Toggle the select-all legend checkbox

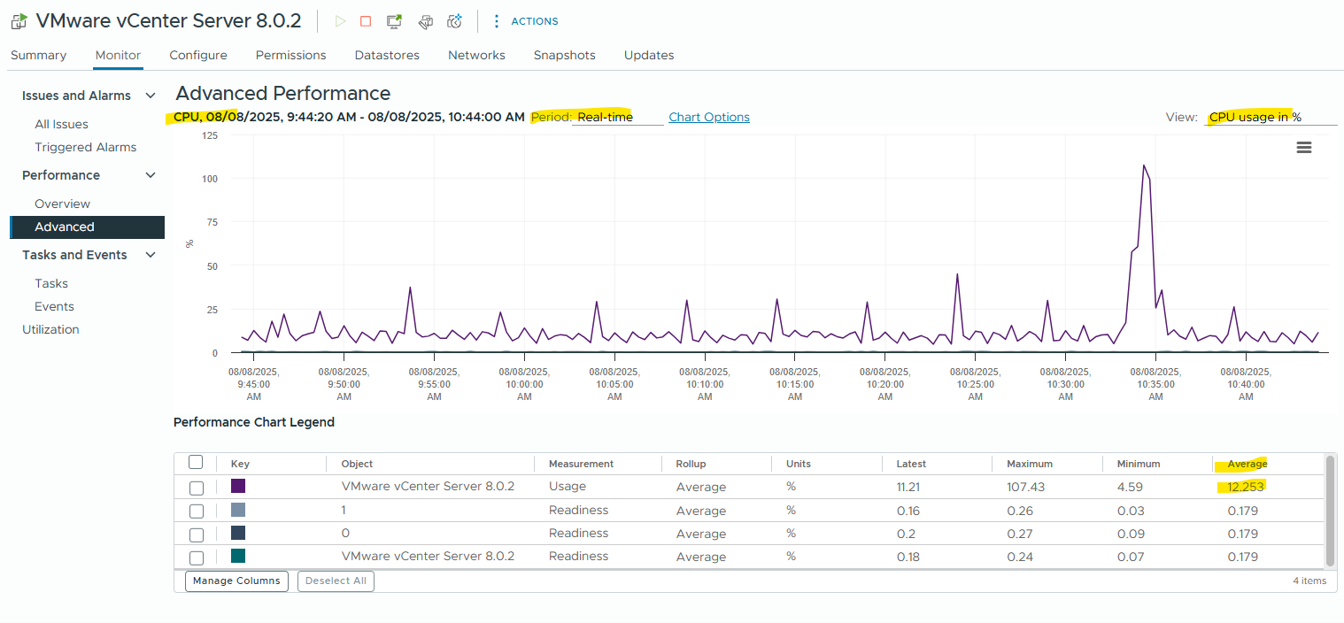[x=196, y=462]
